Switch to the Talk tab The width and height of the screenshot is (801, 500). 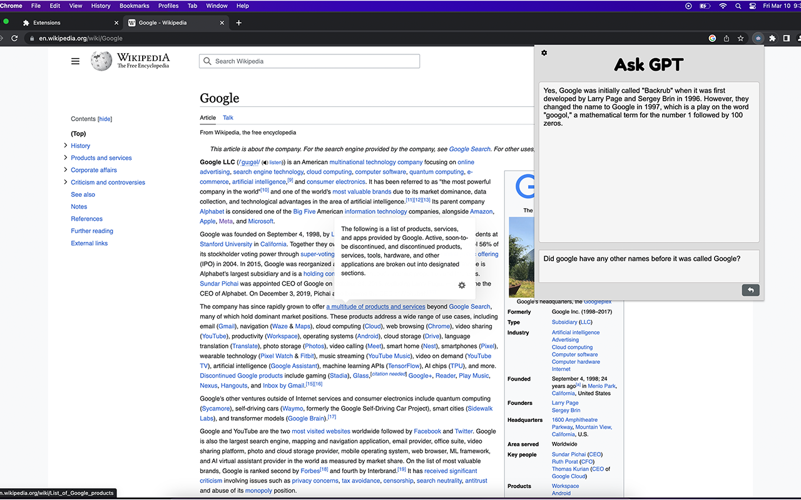pos(228,117)
